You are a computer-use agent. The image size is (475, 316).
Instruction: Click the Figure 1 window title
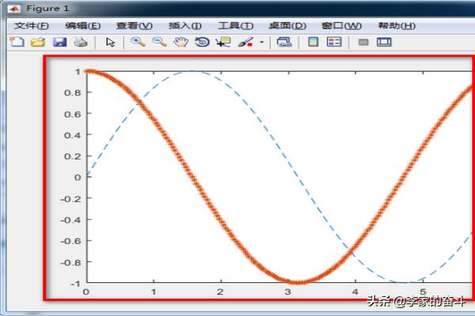pyautogui.click(x=47, y=9)
